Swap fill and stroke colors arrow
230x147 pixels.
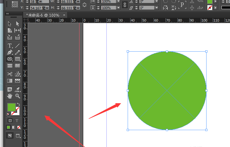click(18, 104)
